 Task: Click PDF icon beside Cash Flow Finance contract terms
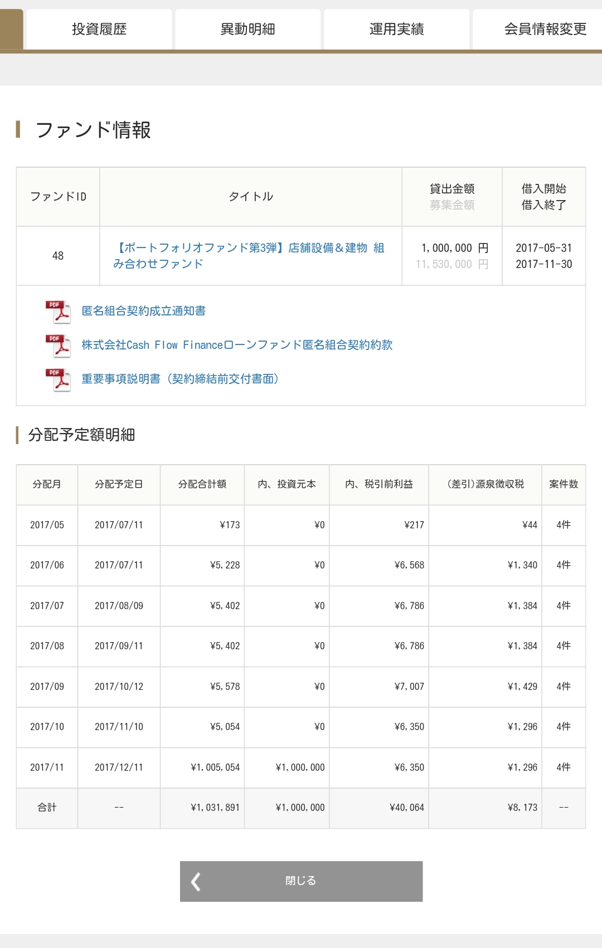pyautogui.click(x=58, y=346)
